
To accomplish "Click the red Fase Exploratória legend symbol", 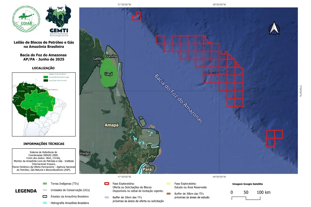I will tap(107, 184).
